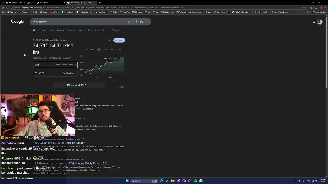Open the United States Dollar currency dropdown

click(65, 65)
